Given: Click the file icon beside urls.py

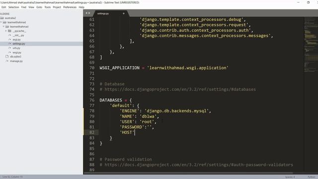Looking at the screenshot, I should click(x=9, y=48).
